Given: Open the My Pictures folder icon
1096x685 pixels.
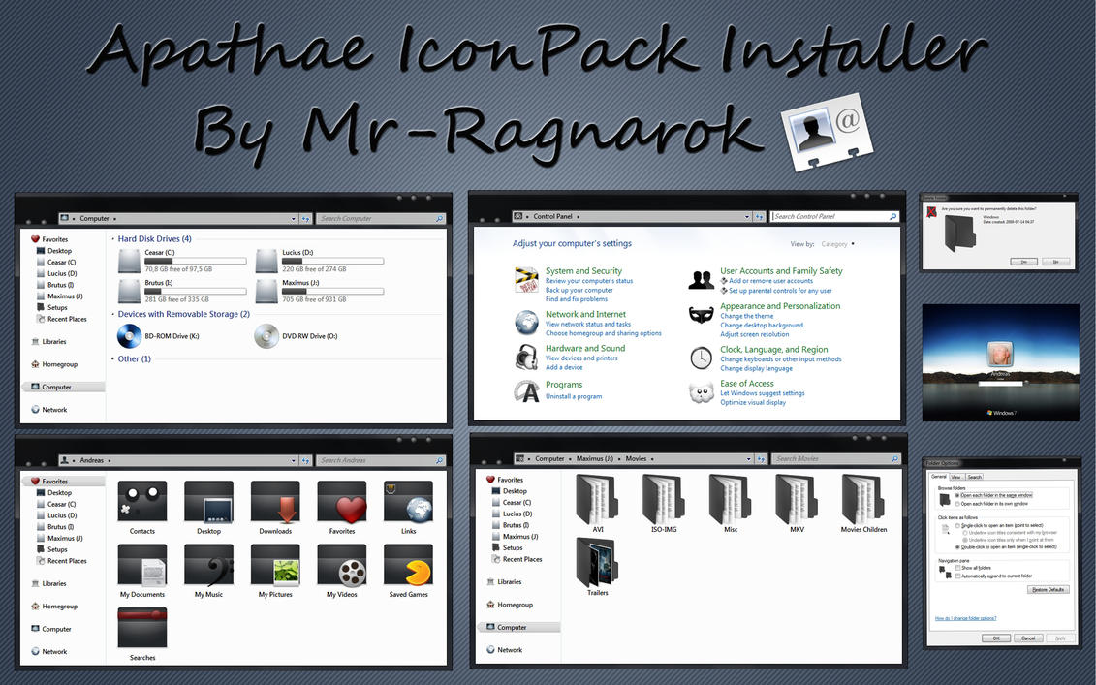Looking at the screenshot, I should (x=275, y=566).
